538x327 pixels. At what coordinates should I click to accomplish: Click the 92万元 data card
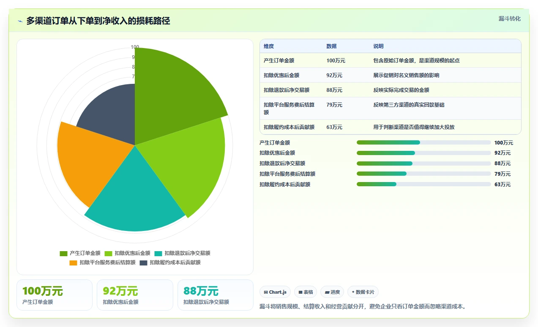coord(135,295)
